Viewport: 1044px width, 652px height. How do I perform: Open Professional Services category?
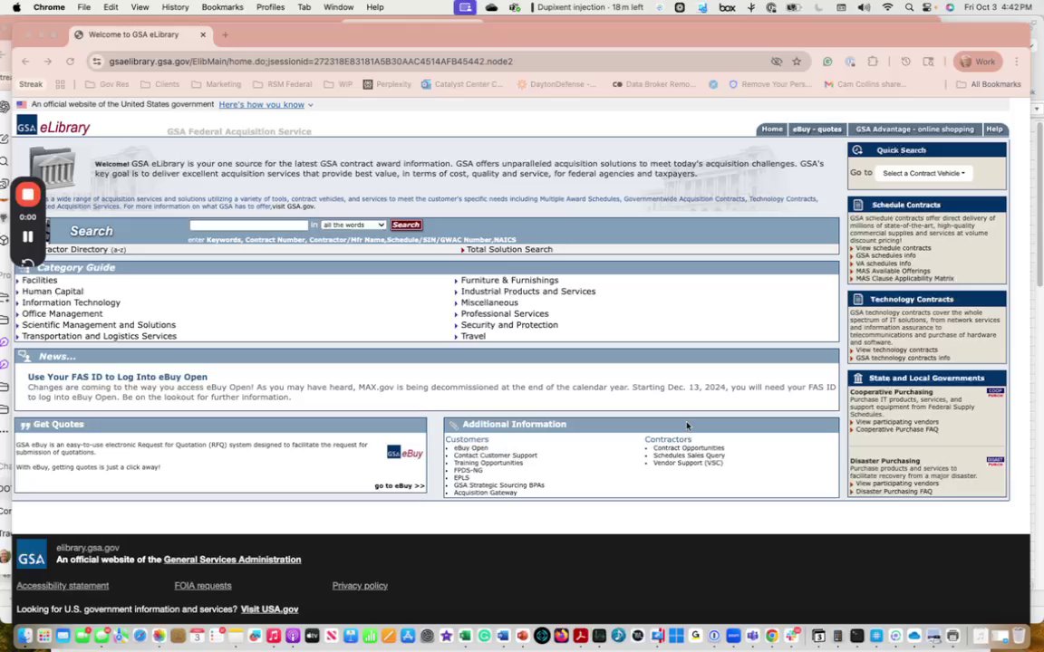[x=505, y=314]
